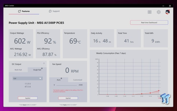The image size is (177, 111).
Task: Click Applied button under Fan Speed
Action: tap(68, 98)
